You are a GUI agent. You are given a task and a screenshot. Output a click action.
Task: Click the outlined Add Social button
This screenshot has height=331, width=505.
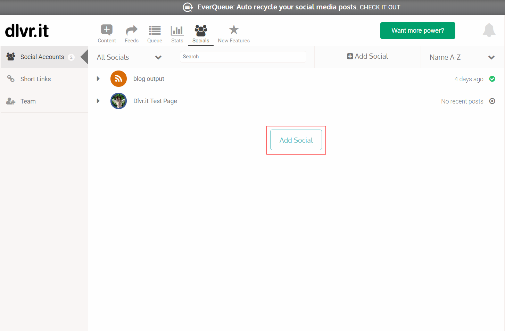click(296, 140)
